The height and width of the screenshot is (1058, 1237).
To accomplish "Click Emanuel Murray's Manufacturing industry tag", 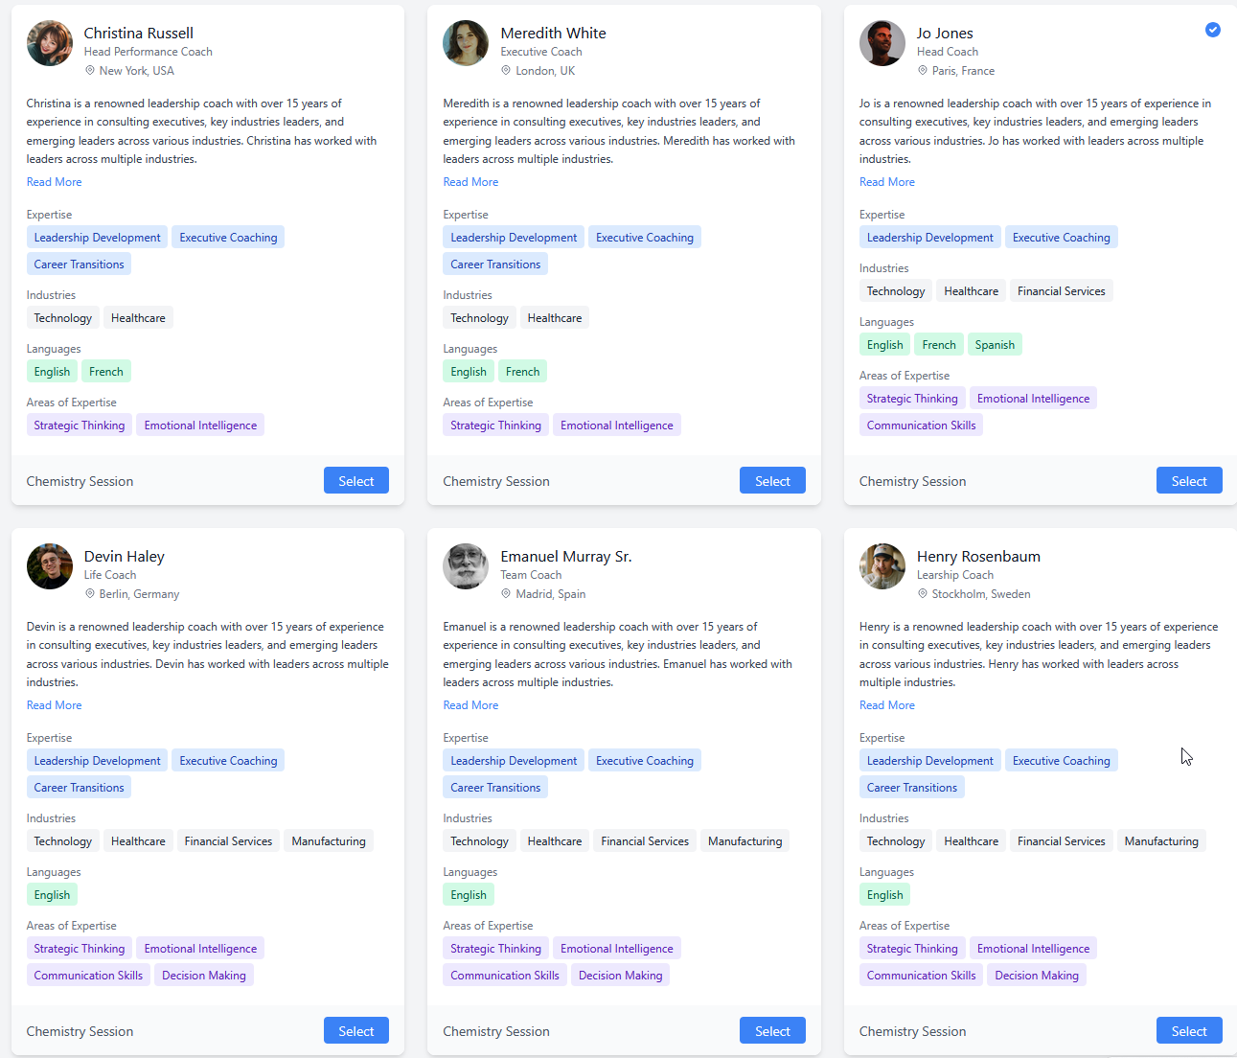I will click(x=744, y=841).
